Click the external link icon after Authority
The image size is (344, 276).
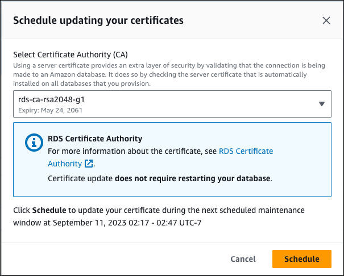point(89,164)
